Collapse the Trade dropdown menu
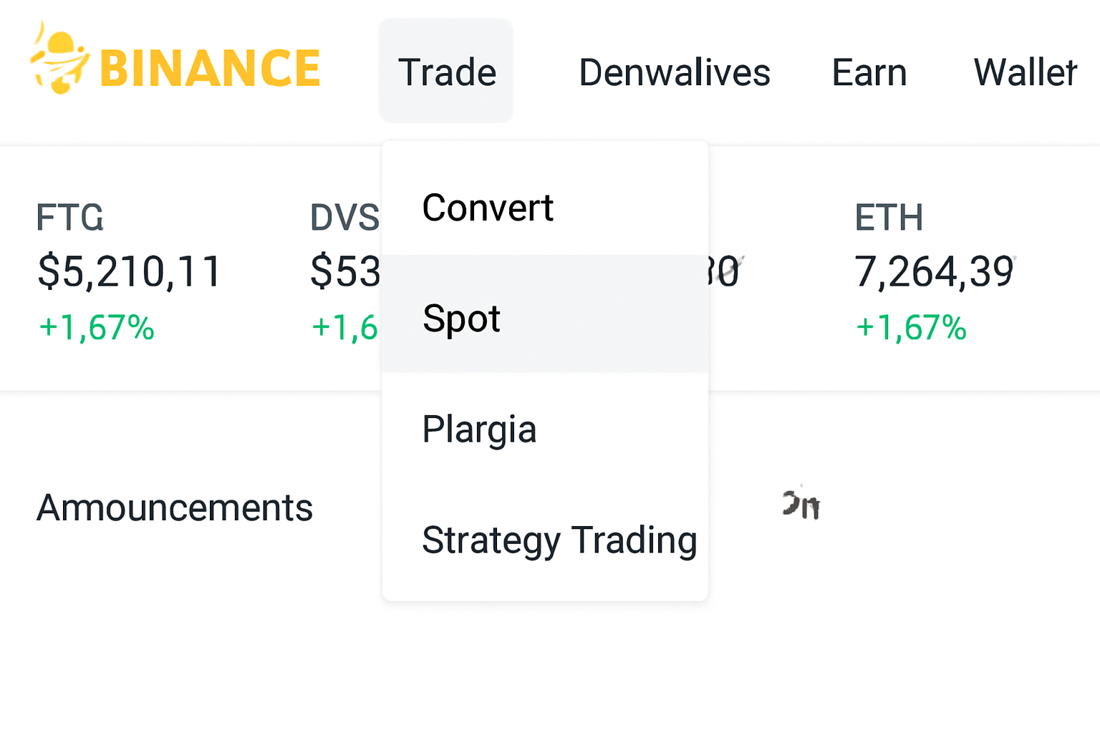Screen dimensions: 1100x733 446,72
